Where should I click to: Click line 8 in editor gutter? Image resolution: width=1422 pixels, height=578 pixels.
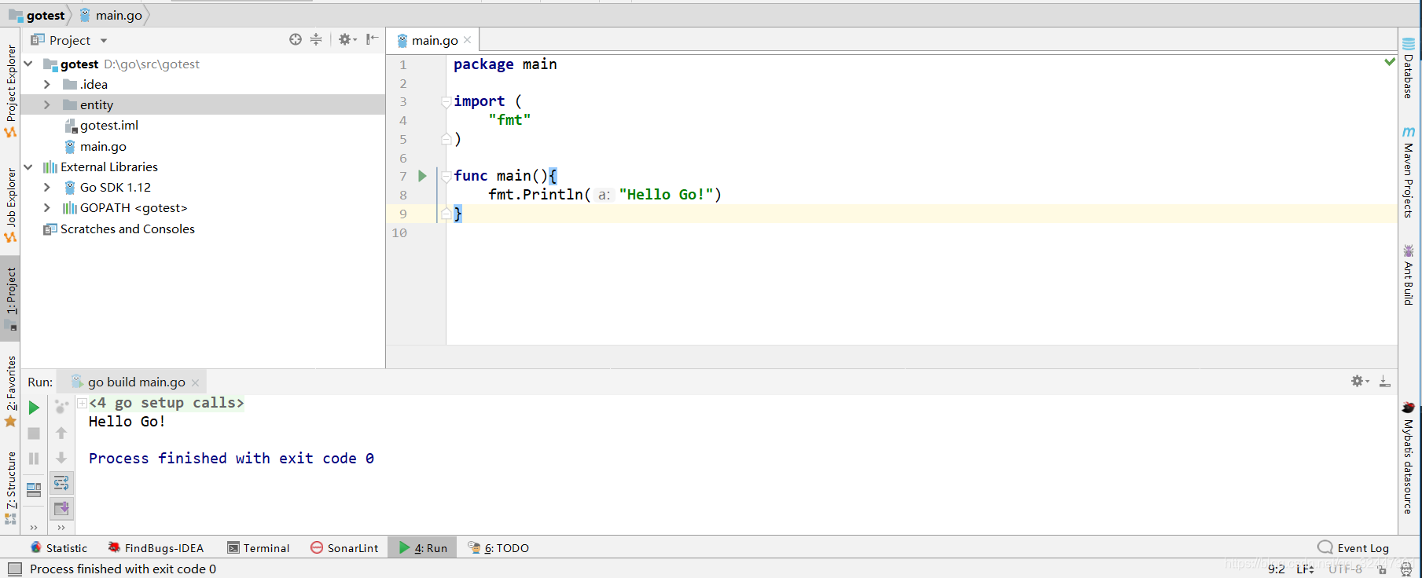403,195
